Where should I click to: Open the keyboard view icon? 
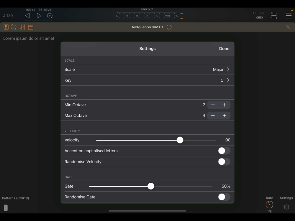click(x=6, y=27)
